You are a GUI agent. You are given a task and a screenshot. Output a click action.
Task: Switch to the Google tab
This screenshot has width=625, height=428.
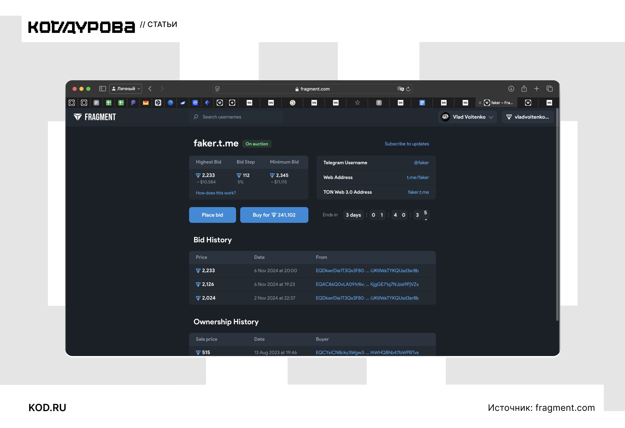click(293, 103)
